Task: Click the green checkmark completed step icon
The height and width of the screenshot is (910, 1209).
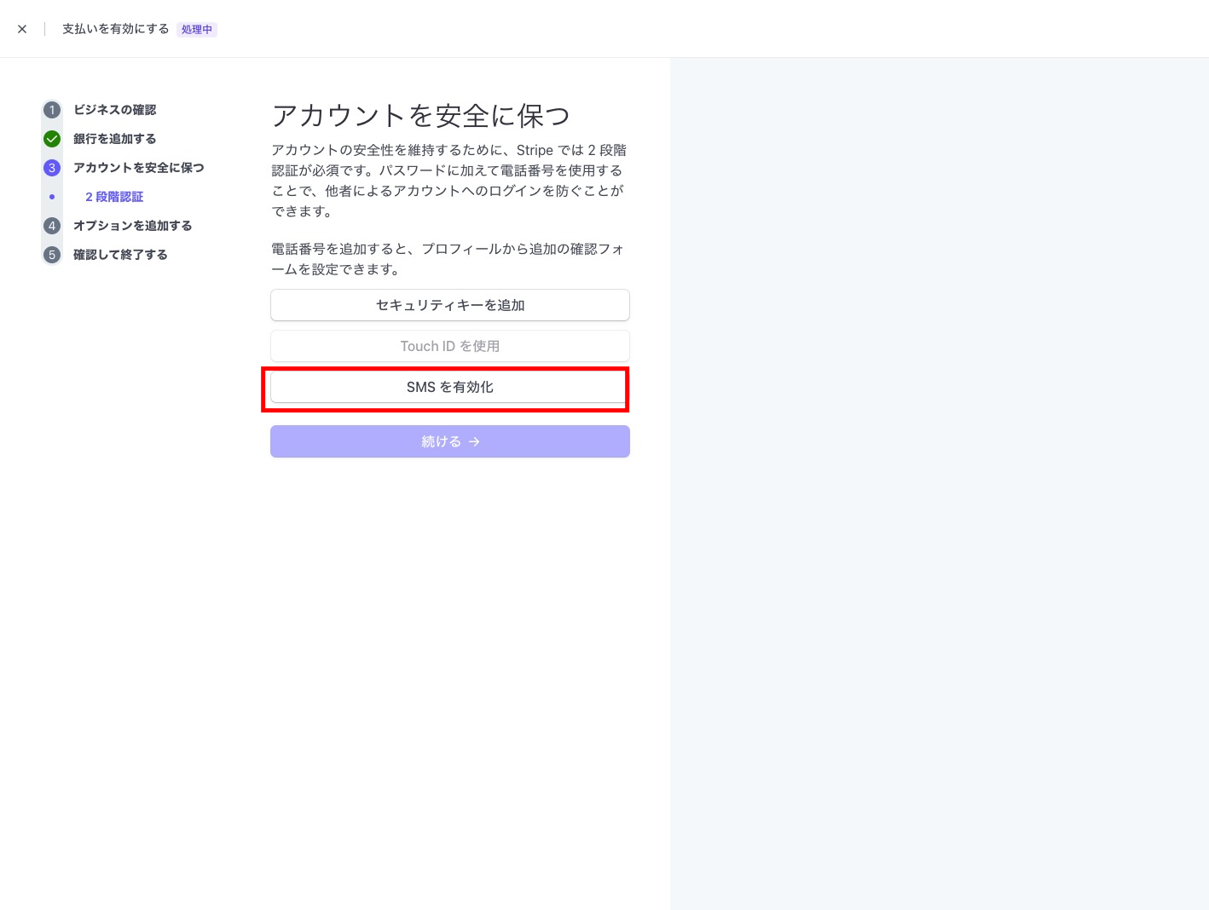Action: coord(52,139)
